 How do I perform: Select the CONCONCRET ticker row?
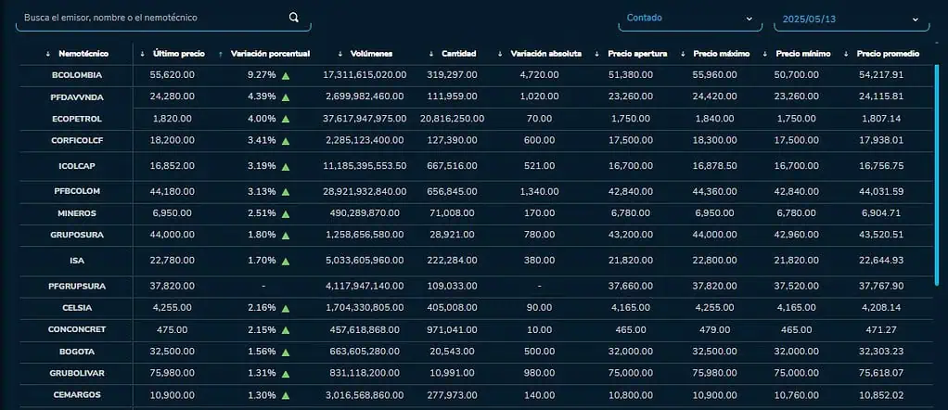477,330
